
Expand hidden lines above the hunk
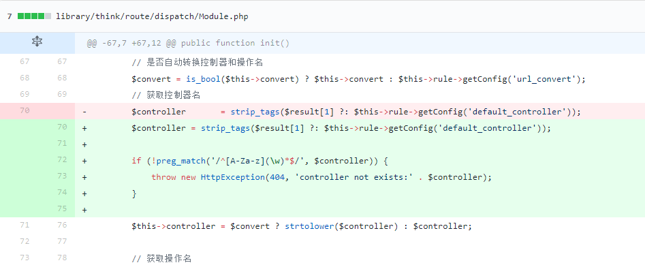[x=37, y=41]
